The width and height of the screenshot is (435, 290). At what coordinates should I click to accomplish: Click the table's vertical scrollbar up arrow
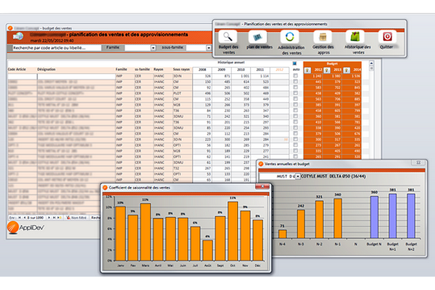[372, 63]
